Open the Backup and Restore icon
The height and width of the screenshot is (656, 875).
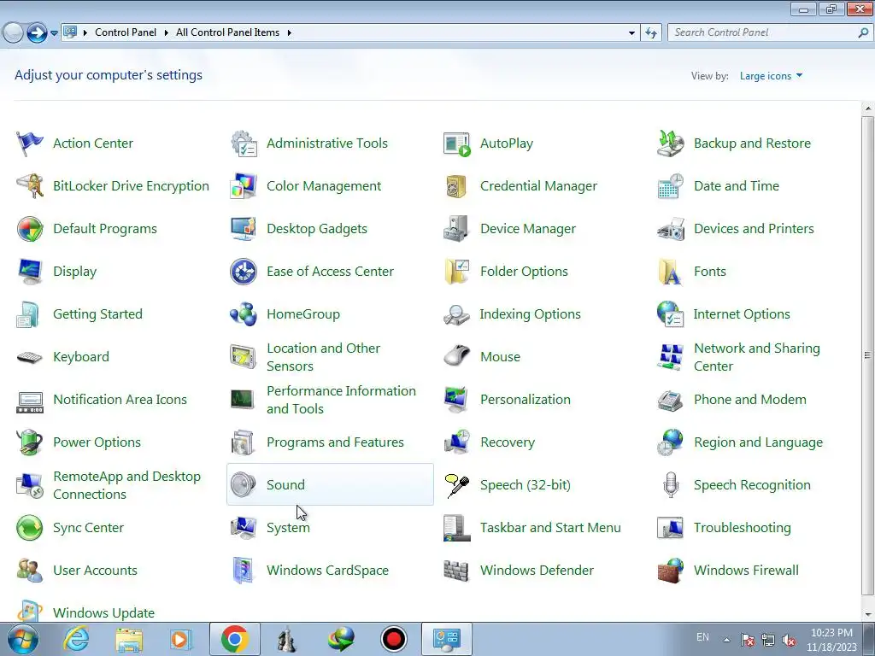tap(670, 143)
